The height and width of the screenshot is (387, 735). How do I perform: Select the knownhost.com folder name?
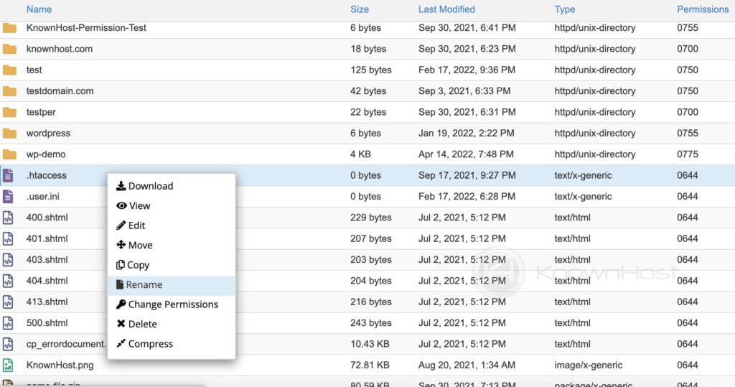pos(60,49)
